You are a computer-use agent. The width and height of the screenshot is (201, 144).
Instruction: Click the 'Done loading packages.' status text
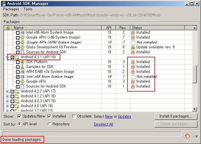[x=22, y=139]
